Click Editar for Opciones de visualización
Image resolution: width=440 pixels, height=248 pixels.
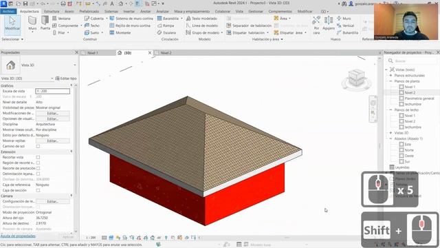pyautogui.click(x=53, y=118)
